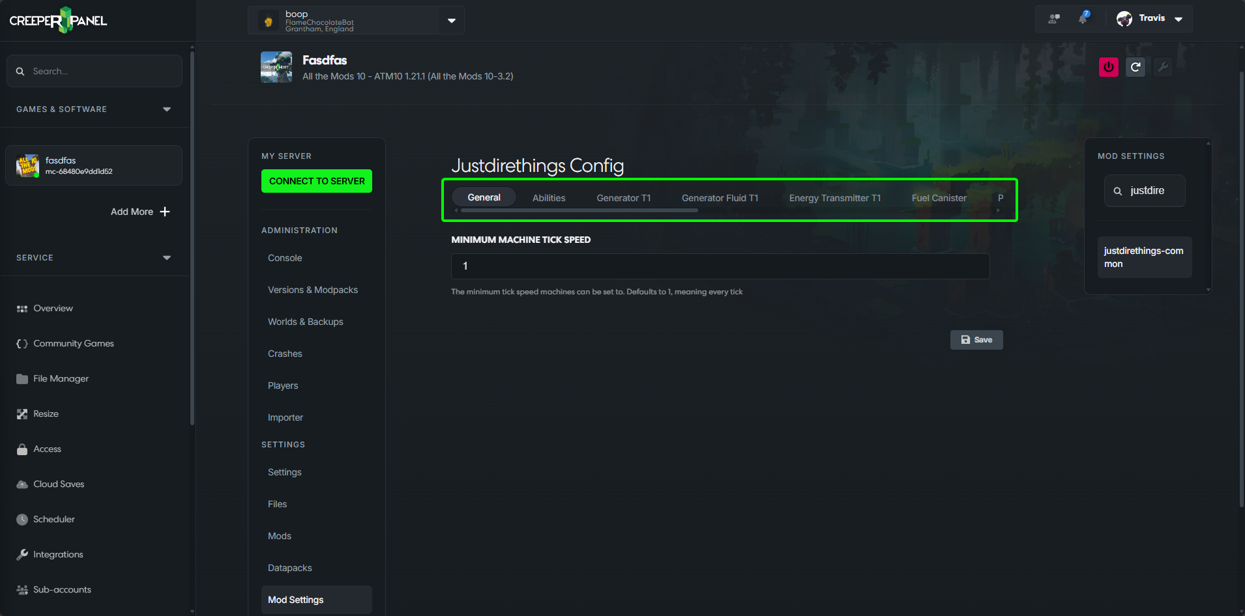Click the boop server selector icon
The width and height of the screenshot is (1245, 616).
268,21
